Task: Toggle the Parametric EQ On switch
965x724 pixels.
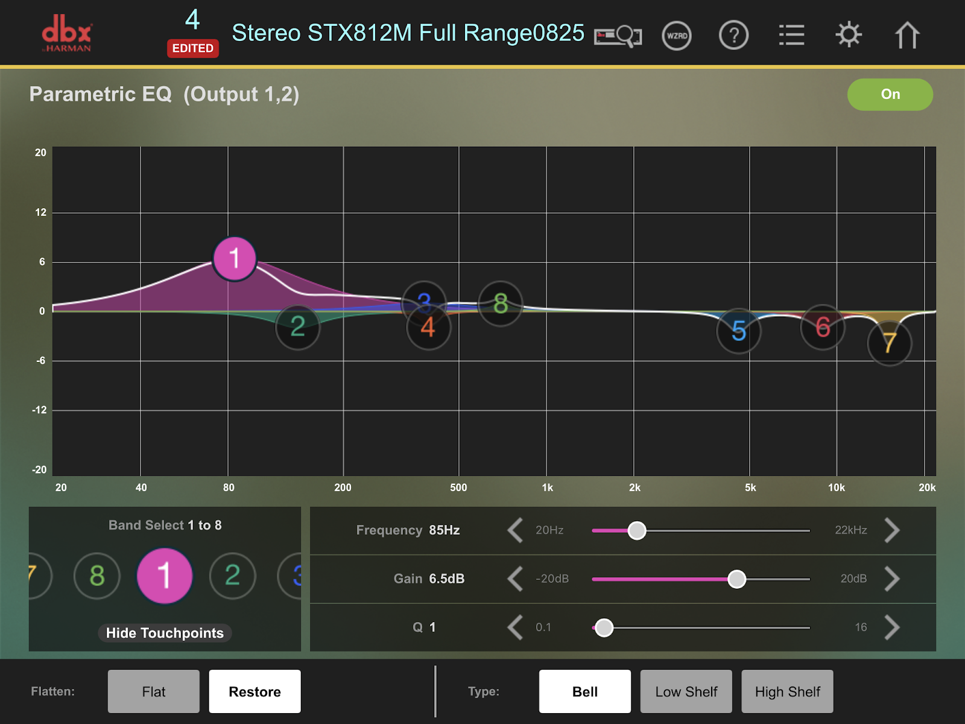Action: pyautogui.click(x=890, y=95)
